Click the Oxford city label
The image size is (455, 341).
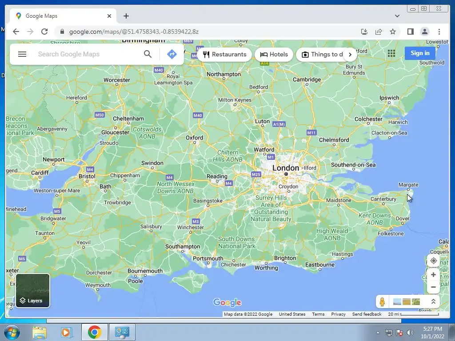click(195, 138)
